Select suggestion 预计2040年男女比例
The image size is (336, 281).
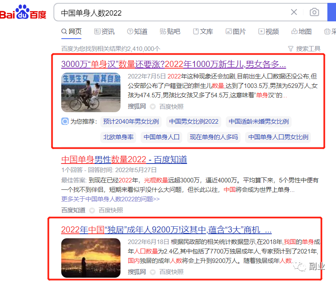click(x=131, y=122)
